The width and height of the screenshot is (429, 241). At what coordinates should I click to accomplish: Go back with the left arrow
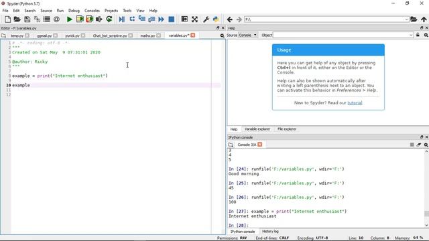click(229, 19)
